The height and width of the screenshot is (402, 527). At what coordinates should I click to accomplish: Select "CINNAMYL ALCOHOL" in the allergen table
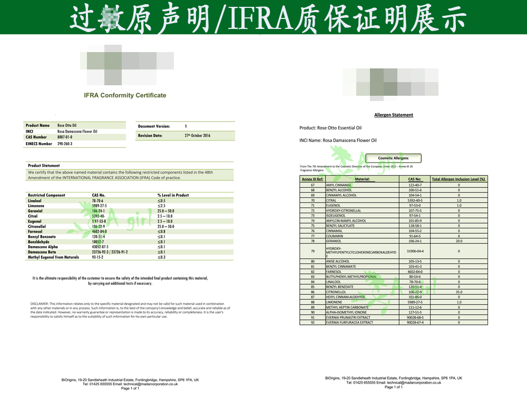(341, 195)
